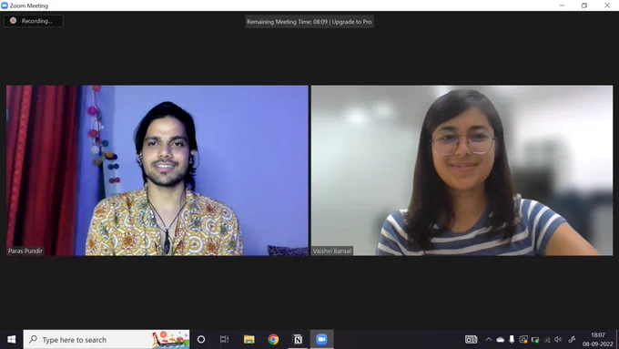Screen dimensions: 619x349
Task: Open the clock showing 18:07 08-09-2022
Action: point(598,340)
